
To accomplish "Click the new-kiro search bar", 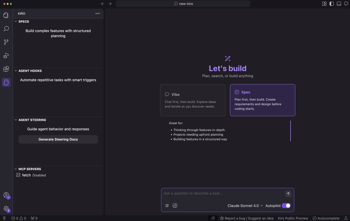I will 183,3.
